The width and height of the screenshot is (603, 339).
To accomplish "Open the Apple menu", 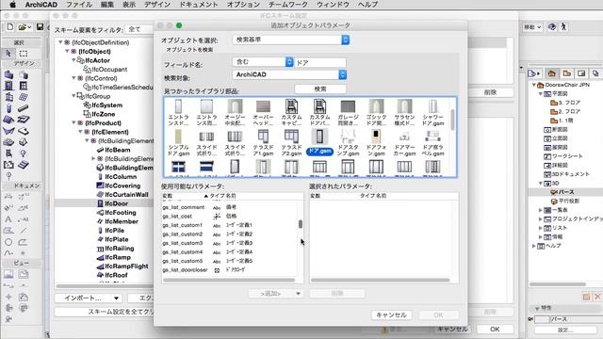I will click(12, 5).
